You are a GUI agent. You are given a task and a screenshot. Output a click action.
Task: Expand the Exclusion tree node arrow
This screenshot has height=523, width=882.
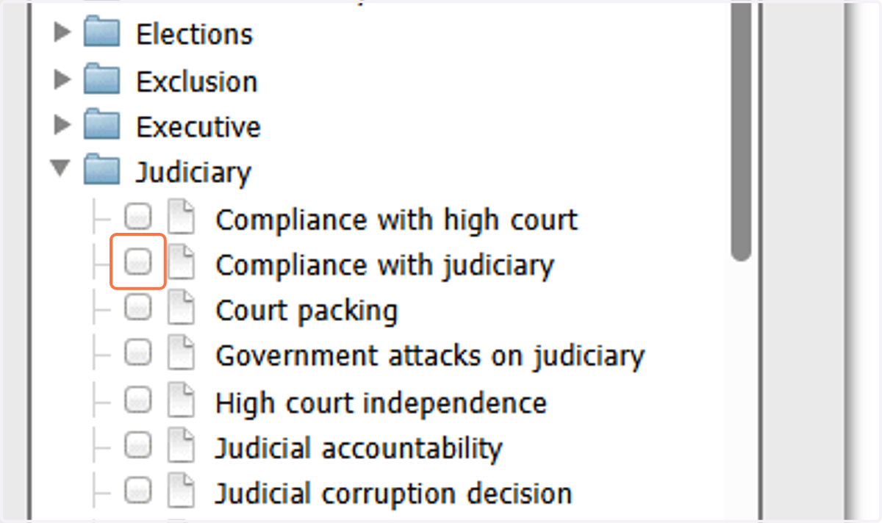click(62, 80)
